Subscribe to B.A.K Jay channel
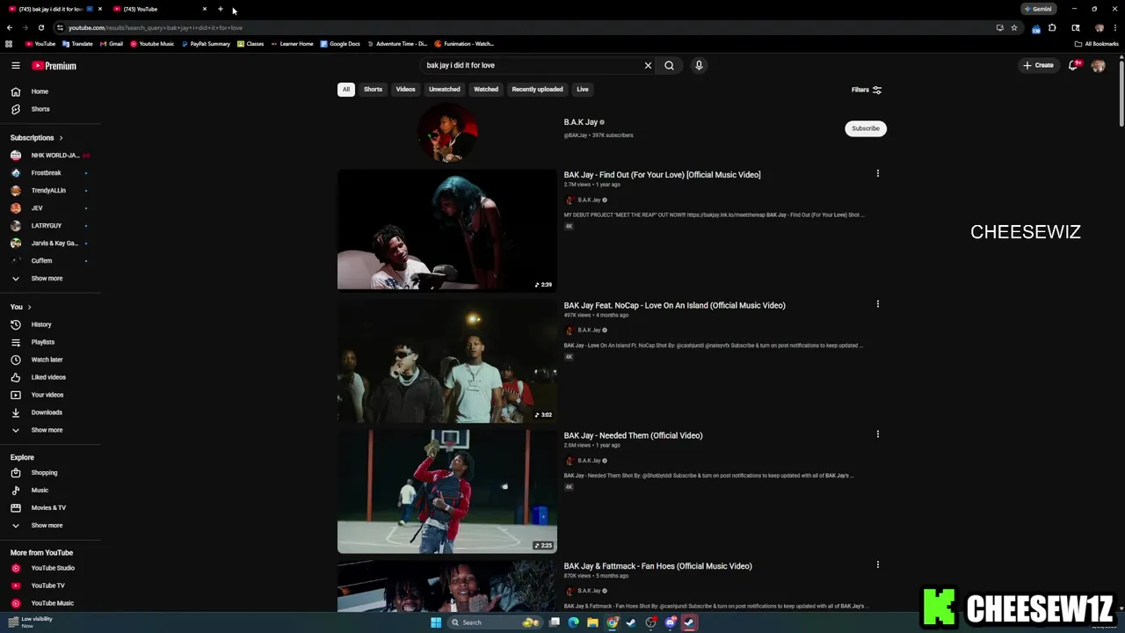 pos(865,128)
